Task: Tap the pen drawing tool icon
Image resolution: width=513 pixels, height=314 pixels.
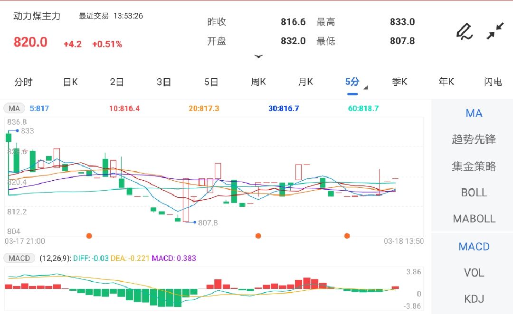Action: 465,32
